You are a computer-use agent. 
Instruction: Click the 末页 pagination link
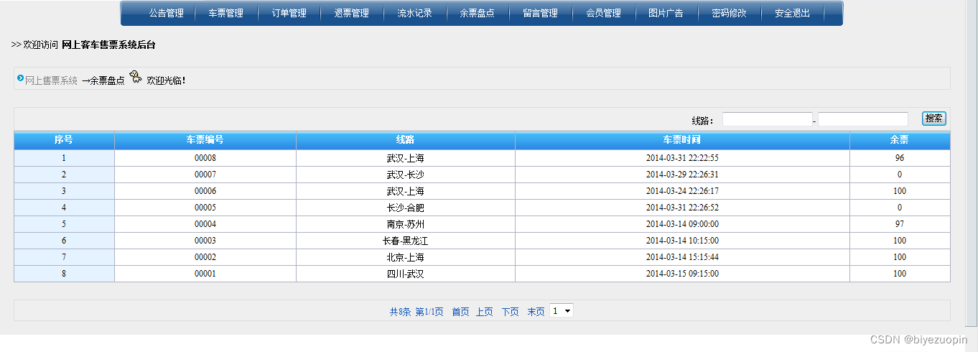pyautogui.click(x=536, y=312)
